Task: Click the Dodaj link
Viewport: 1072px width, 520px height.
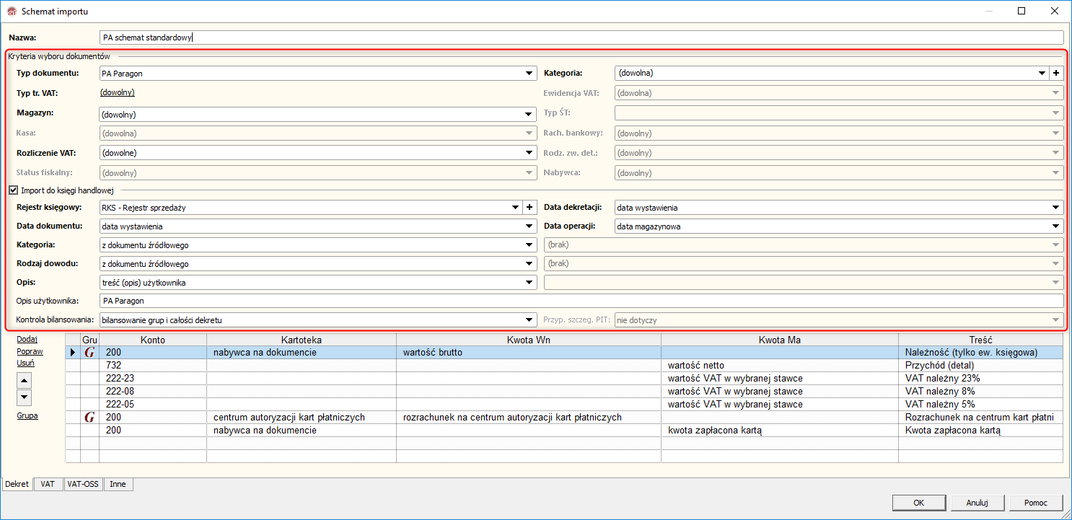Action: click(27, 339)
